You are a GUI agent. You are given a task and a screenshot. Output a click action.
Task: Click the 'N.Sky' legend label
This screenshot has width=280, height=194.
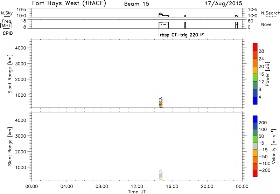(7, 13)
